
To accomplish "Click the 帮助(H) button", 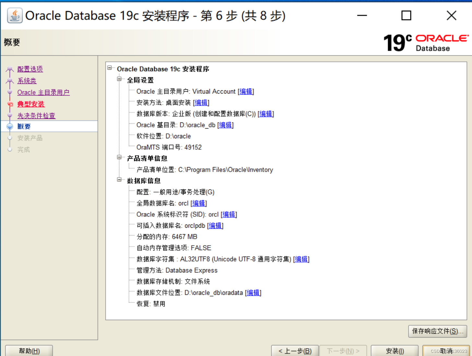I will coord(29,351).
